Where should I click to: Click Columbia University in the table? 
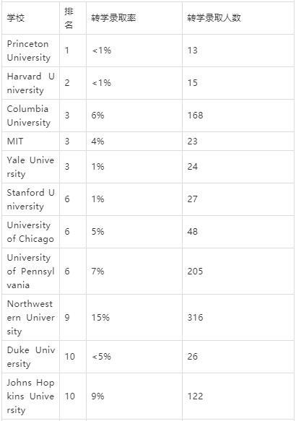point(29,116)
